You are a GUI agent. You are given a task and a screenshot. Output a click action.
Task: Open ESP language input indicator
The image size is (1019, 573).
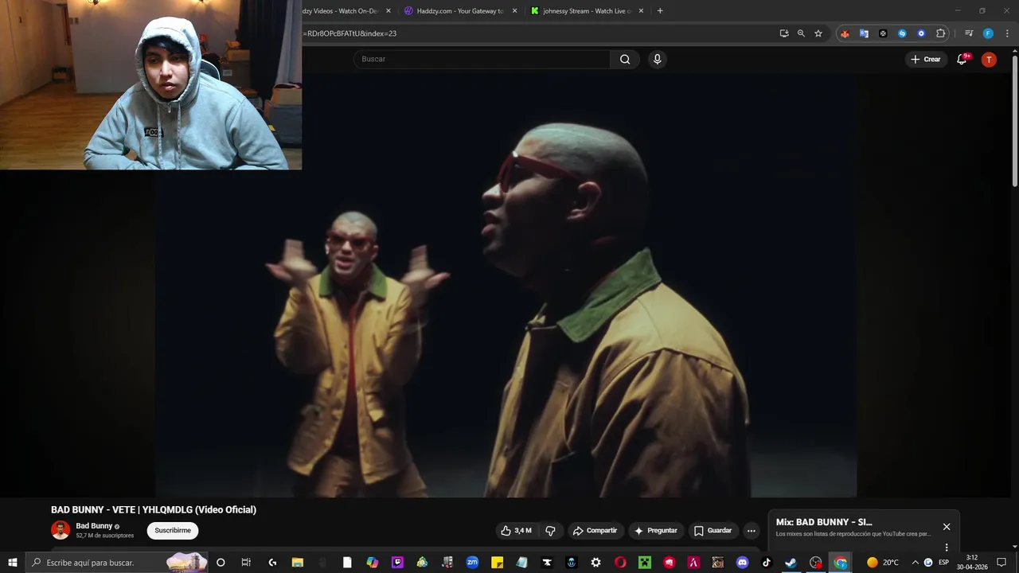click(x=944, y=563)
